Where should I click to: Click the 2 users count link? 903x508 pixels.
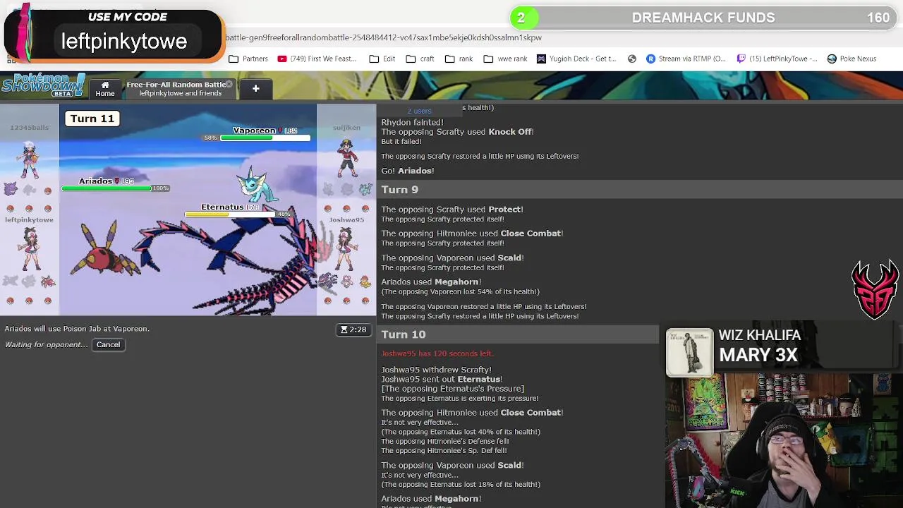click(419, 111)
